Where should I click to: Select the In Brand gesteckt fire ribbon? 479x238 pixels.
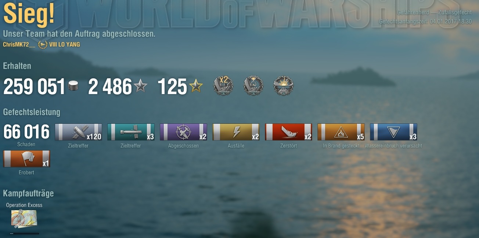click(x=341, y=132)
